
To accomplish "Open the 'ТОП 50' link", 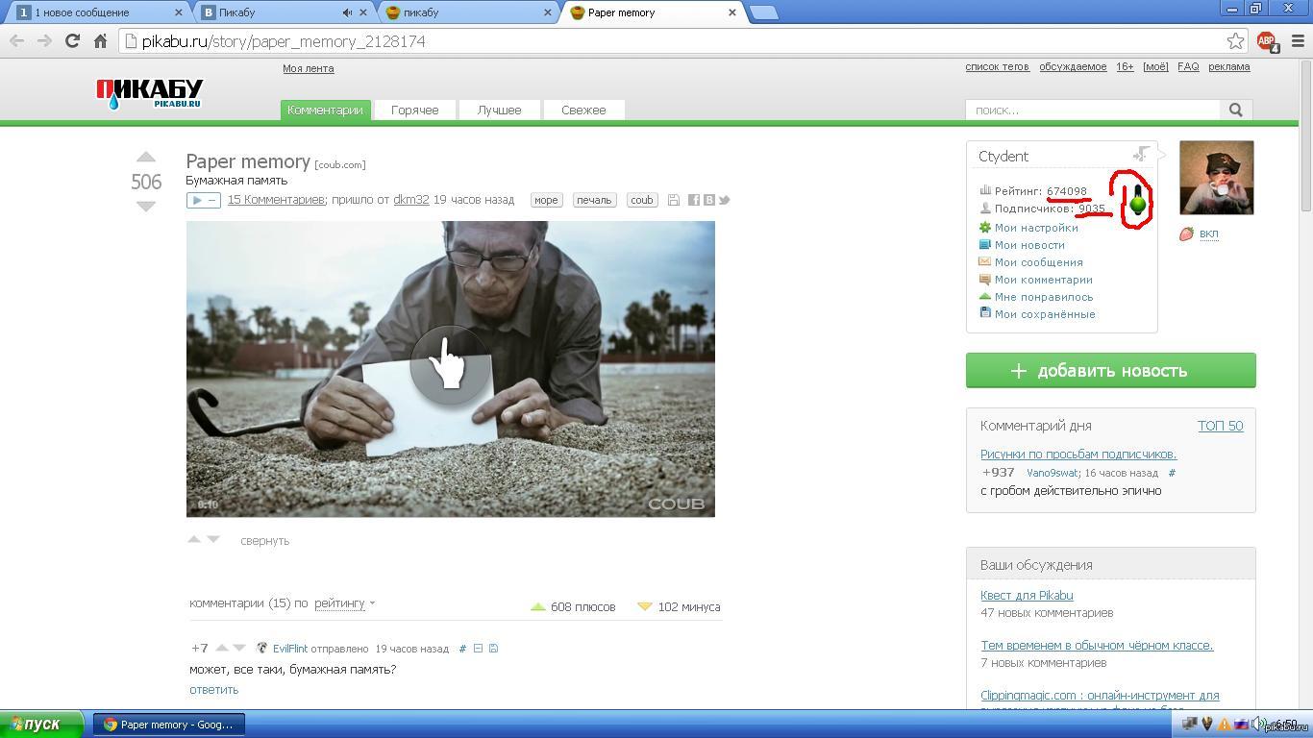I will (1220, 426).
